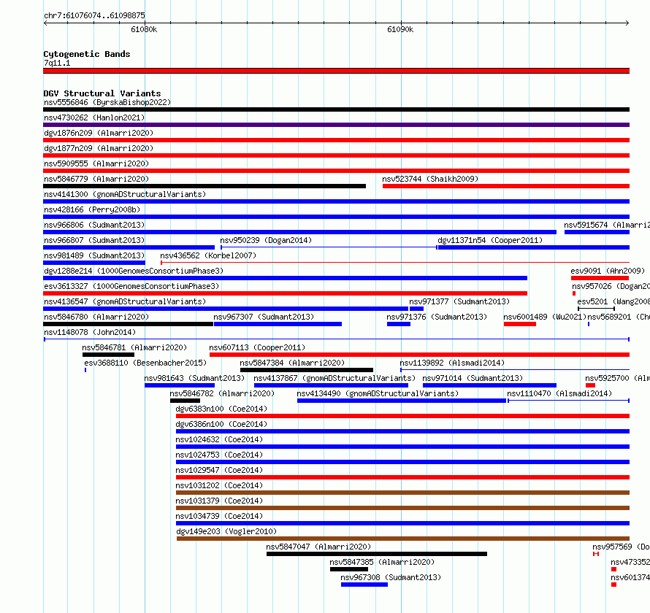The height and width of the screenshot is (613, 650).
Task: Open nsv4136547 (gnomADStructuralVariants) entry
Action: tap(125, 301)
